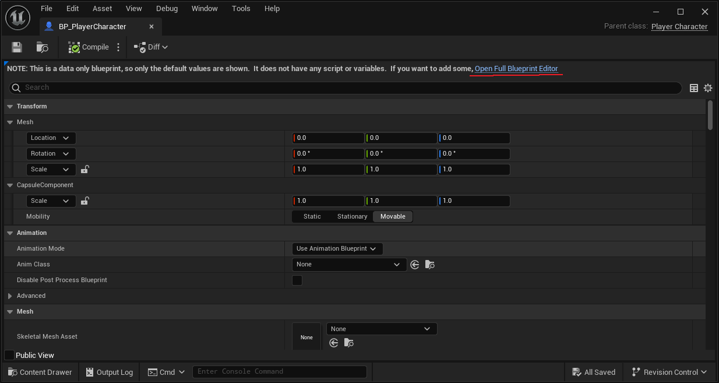Open the Mesh Scale type dropdown
Viewport: 719px width, 383px height.
[51, 170]
